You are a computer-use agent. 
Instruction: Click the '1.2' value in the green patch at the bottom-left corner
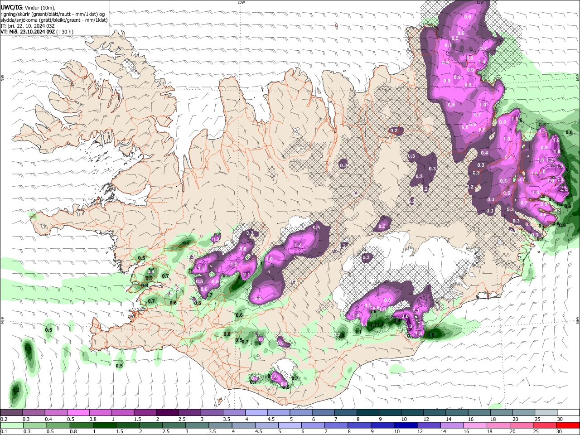16,390
